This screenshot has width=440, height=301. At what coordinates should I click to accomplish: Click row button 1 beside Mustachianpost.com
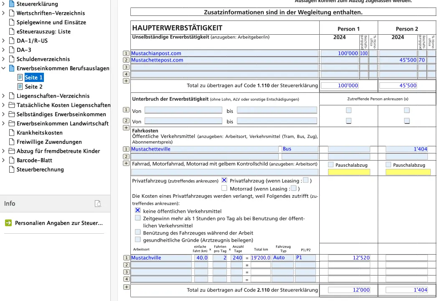coord(126,54)
